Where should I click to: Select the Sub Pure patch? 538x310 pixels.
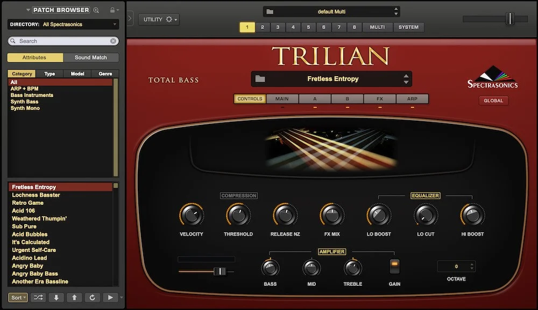click(x=60, y=226)
